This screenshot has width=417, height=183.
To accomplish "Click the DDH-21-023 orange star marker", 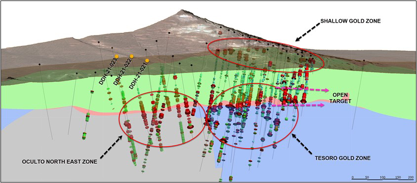I will coord(117,56).
